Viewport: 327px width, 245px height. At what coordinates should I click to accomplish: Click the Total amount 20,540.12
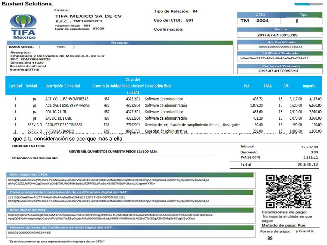click(308, 165)
